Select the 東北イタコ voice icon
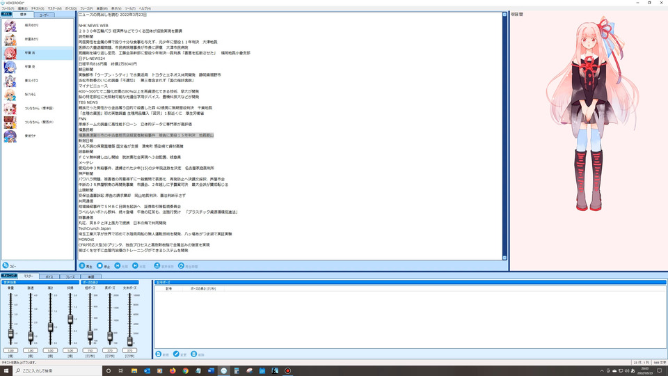Image resolution: width=668 pixels, height=376 pixels. point(10,81)
